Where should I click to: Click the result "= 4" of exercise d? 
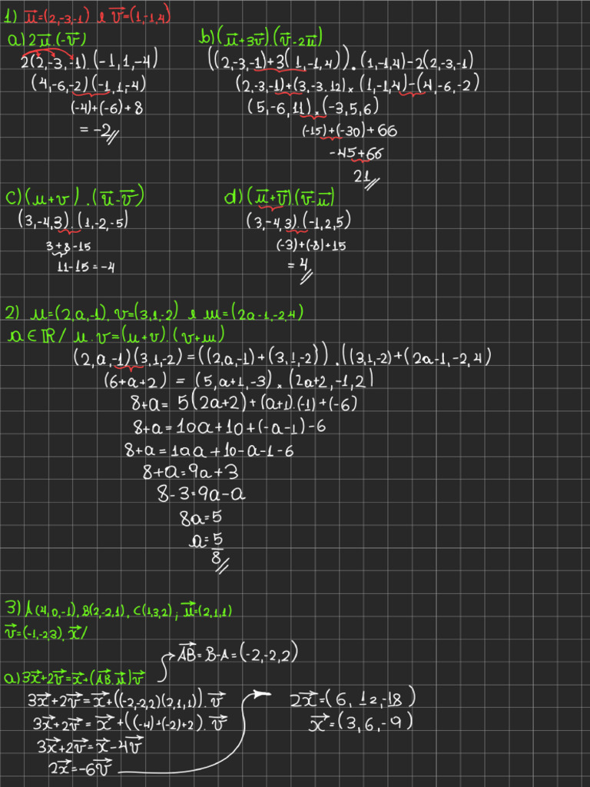coord(300,270)
